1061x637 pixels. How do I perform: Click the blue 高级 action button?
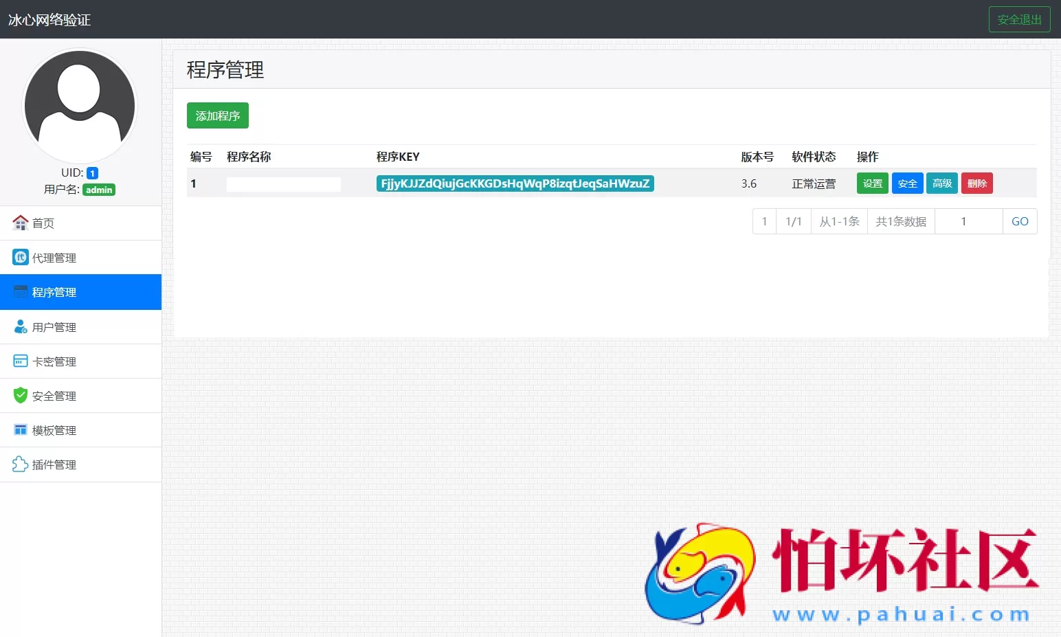(941, 183)
